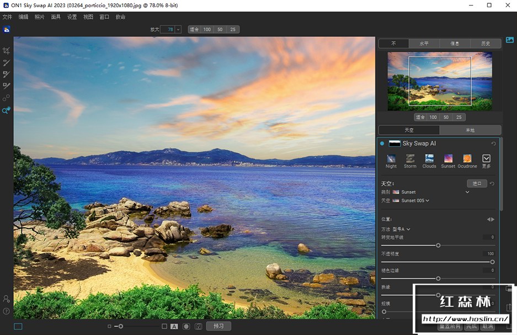Choose the Storm sky preset
517x335 pixels.
click(410, 159)
